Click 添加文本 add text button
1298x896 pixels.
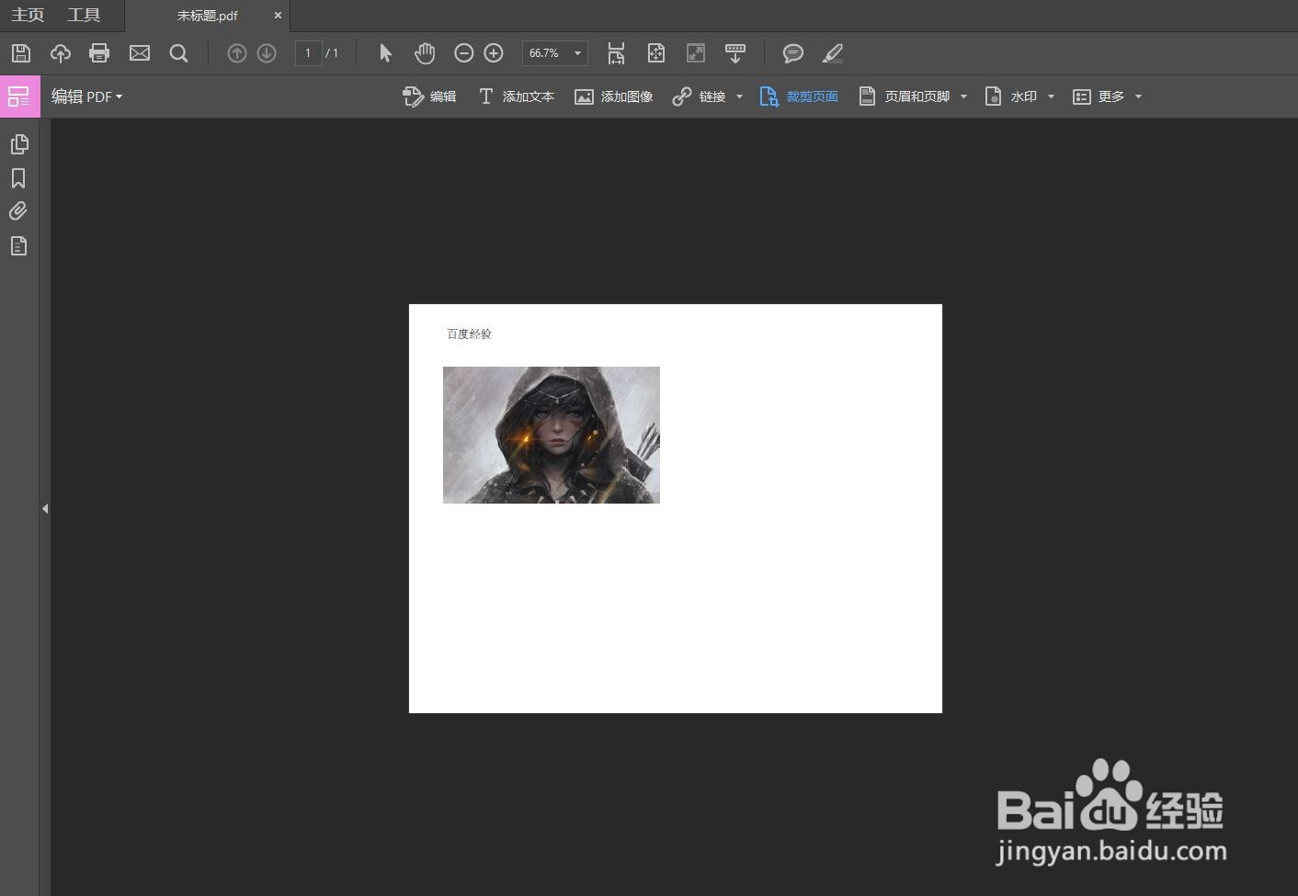click(x=516, y=96)
